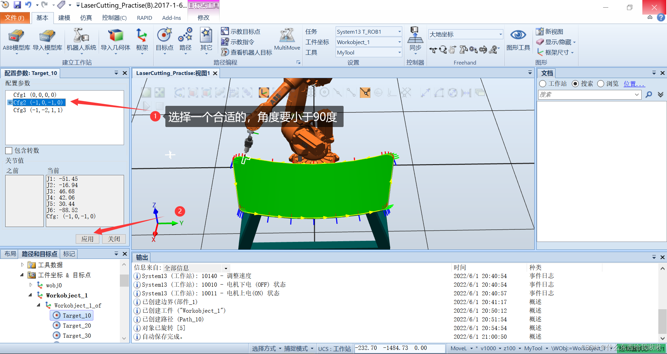Click 示教目标点 teach target
667x354 pixels.
coord(241,32)
